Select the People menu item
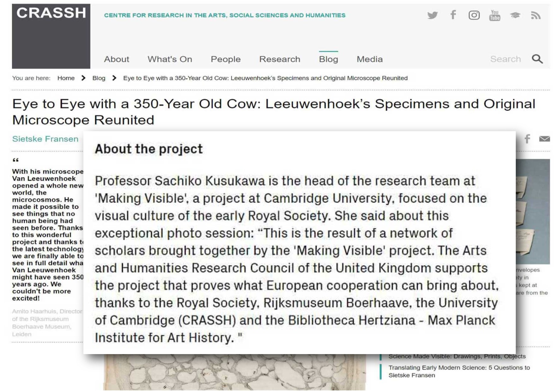This screenshot has height=391, width=554. point(226,59)
